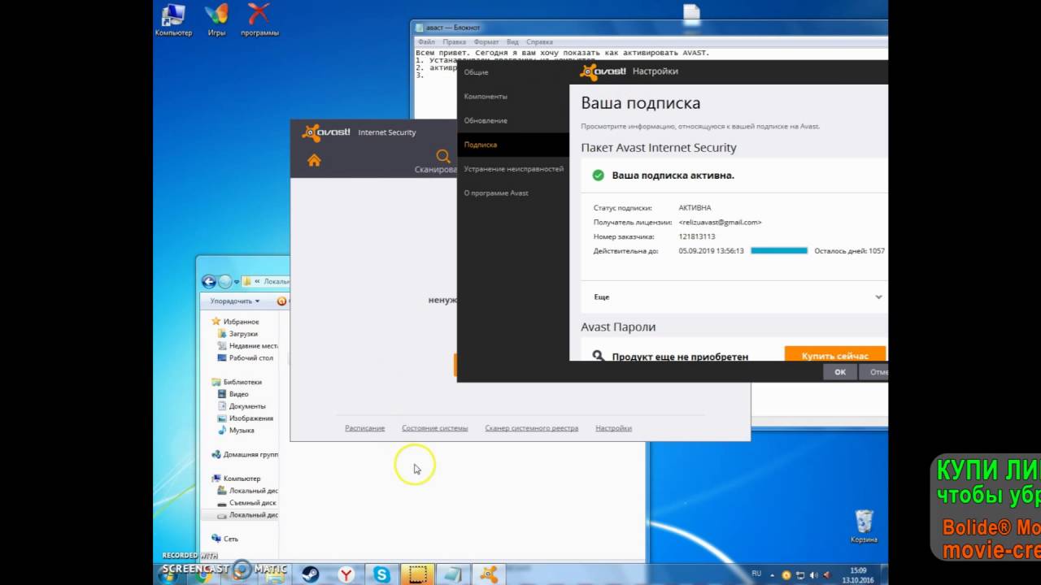The width and height of the screenshot is (1041, 585).
Task: Expand the Еще section in subscription panel
Action: pyautogui.click(x=878, y=297)
